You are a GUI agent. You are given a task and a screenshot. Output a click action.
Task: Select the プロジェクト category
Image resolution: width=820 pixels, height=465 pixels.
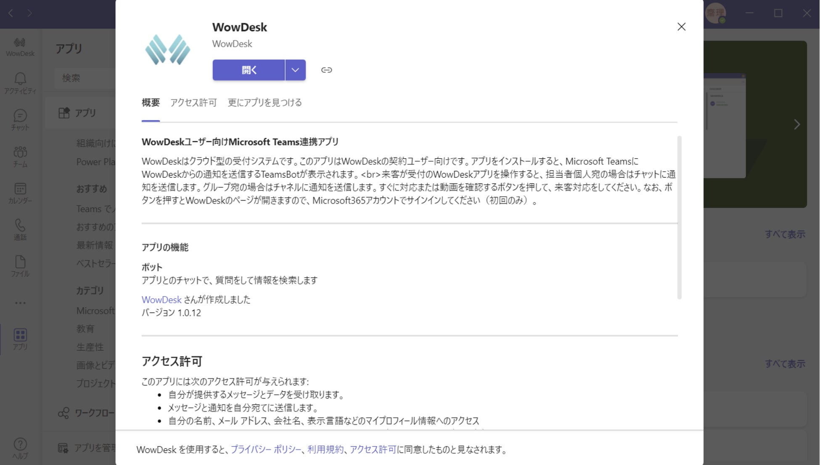coord(96,384)
